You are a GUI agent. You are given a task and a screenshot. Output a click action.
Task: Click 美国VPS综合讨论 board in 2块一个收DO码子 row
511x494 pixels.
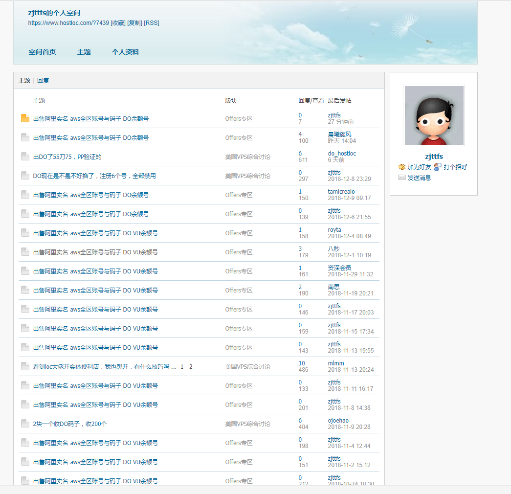248,424
